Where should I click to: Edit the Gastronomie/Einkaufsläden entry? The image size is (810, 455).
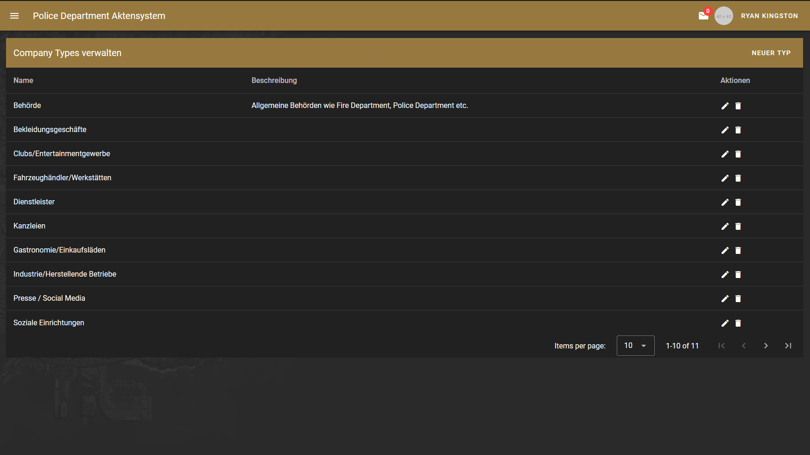pyautogui.click(x=725, y=250)
